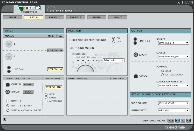Recall DSP preset P1
This screenshot has height=131, width=194.
[x=177, y=121]
